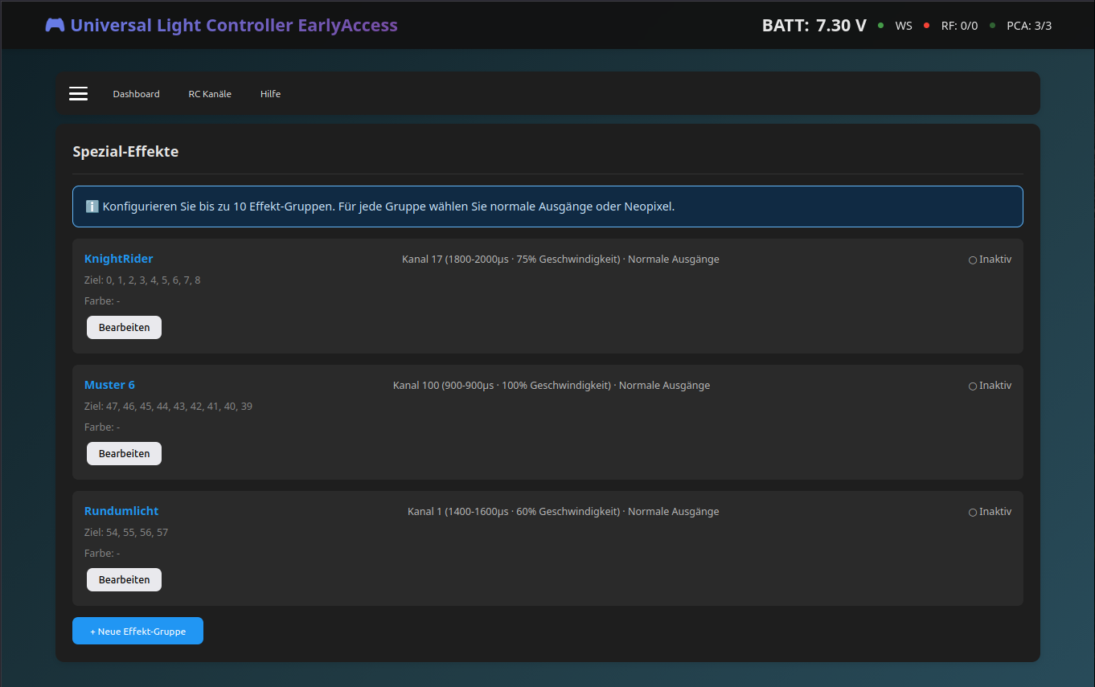Toggle the Muster 6 Inaktiv status circle
This screenshot has width=1095, height=687.
pyautogui.click(x=973, y=386)
